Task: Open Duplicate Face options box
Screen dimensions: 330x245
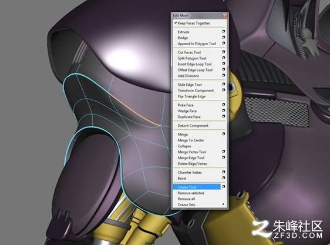Action: point(224,116)
